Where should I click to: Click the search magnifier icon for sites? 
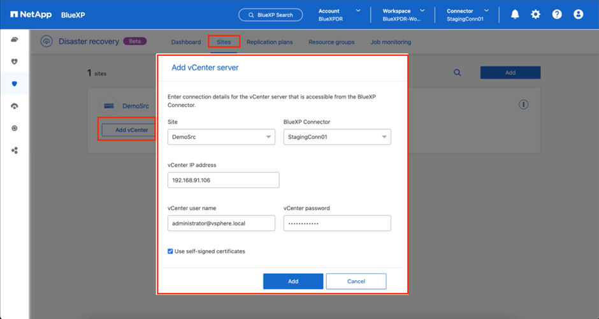[x=458, y=73]
